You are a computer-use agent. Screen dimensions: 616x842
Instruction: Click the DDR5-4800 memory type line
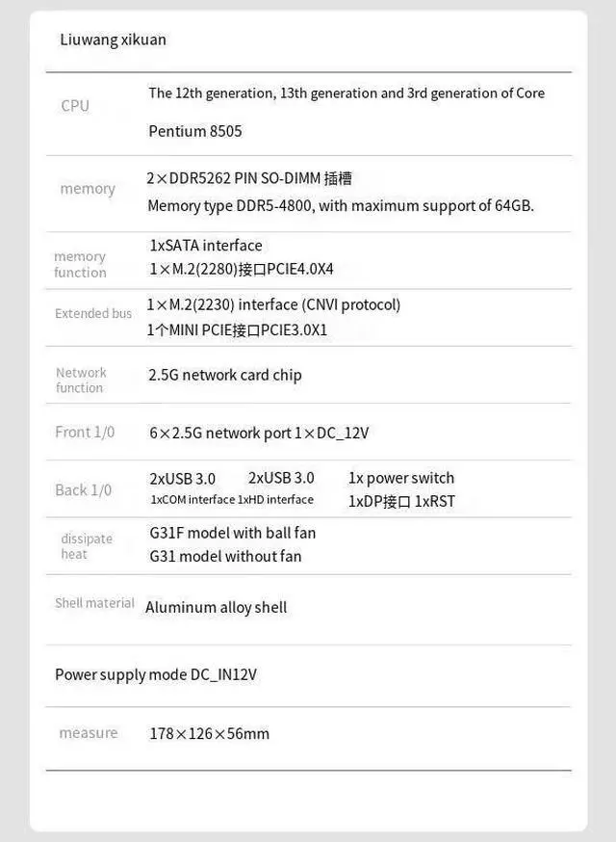[341, 205]
